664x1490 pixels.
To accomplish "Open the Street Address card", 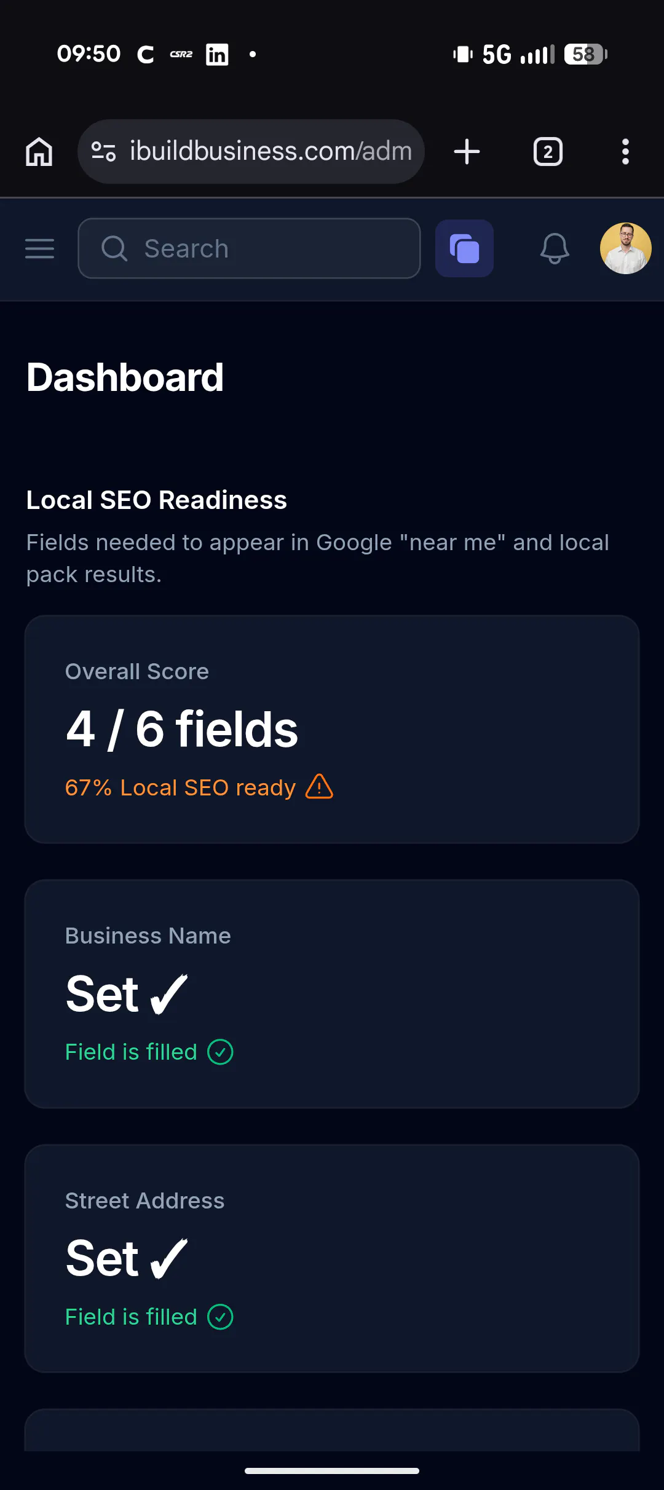I will pyautogui.click(x=332, y=1258).
